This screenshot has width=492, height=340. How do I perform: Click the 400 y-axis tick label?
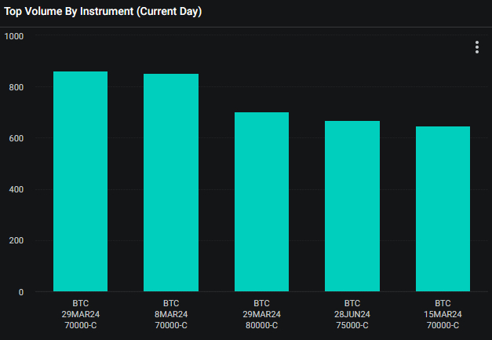point(16,189)
